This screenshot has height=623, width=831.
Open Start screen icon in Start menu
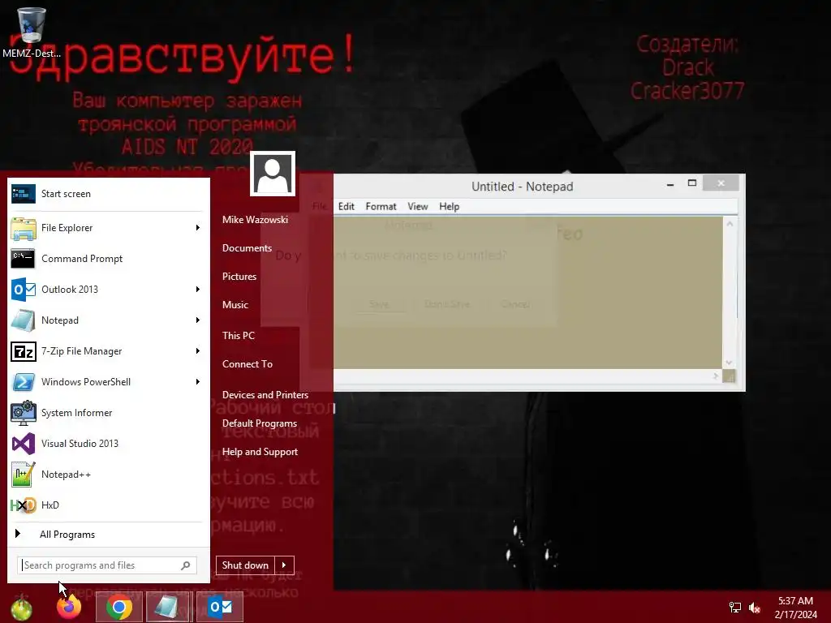click(24, 194)
